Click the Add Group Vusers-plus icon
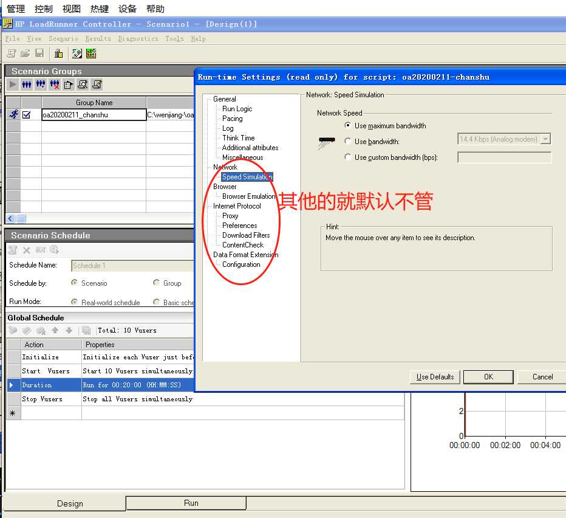Image resolution: width=566 pixels, height=518 pixels. coord(41,85)
